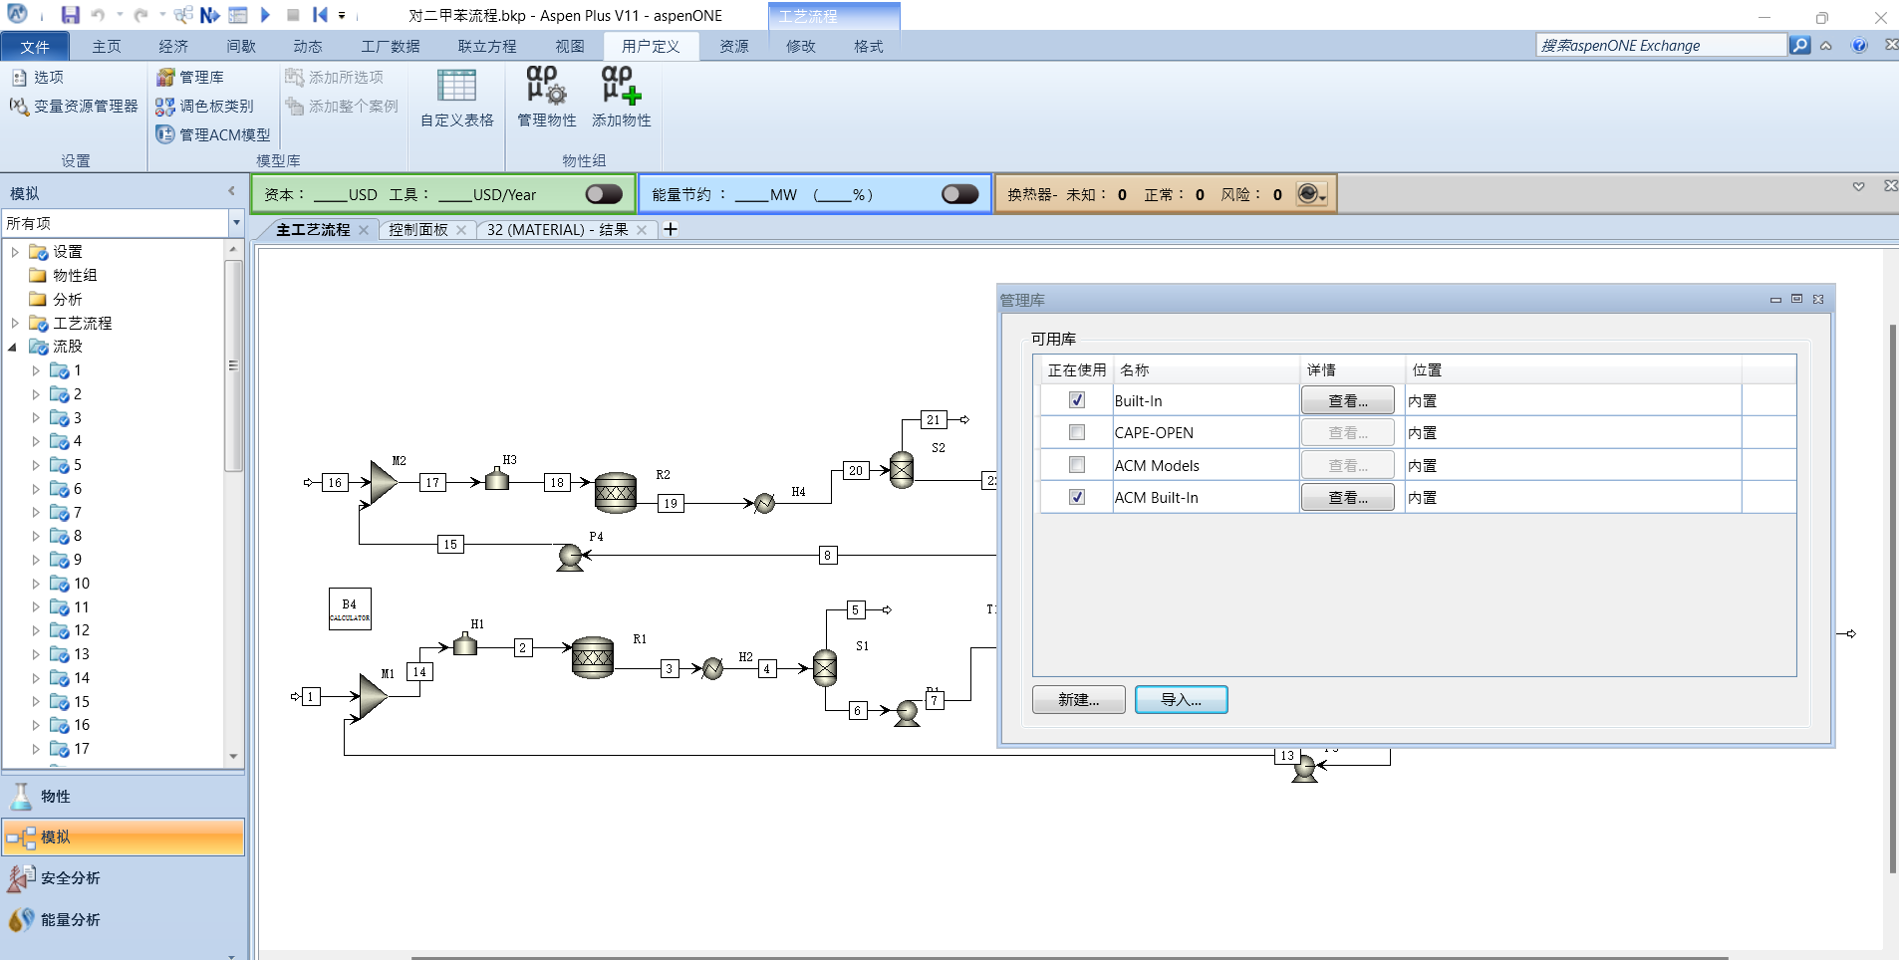
Task: Open the 安全分析 (Safety Analysis) environment
Action: click(x=124, y=877)
